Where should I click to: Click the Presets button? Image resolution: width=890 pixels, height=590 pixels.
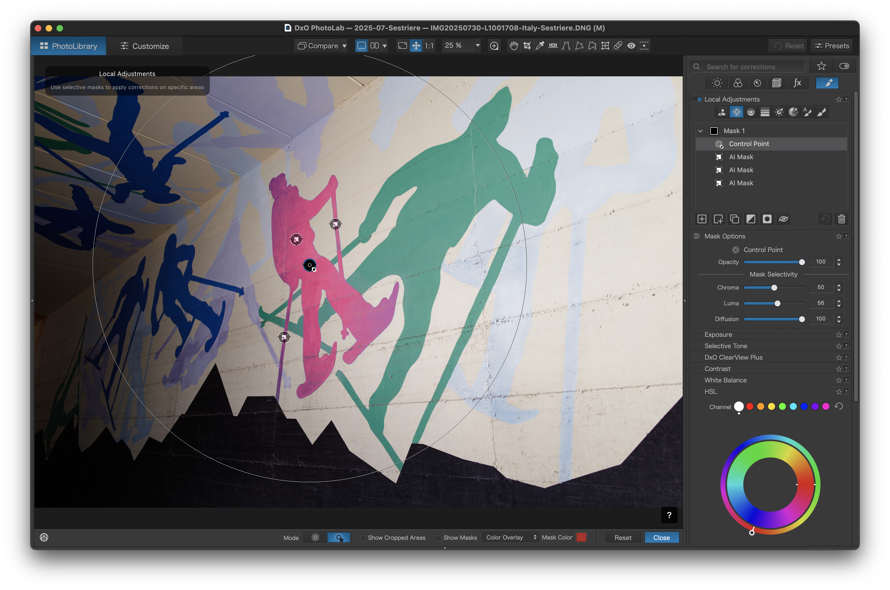pyautogui.click(x=832, y=46)
